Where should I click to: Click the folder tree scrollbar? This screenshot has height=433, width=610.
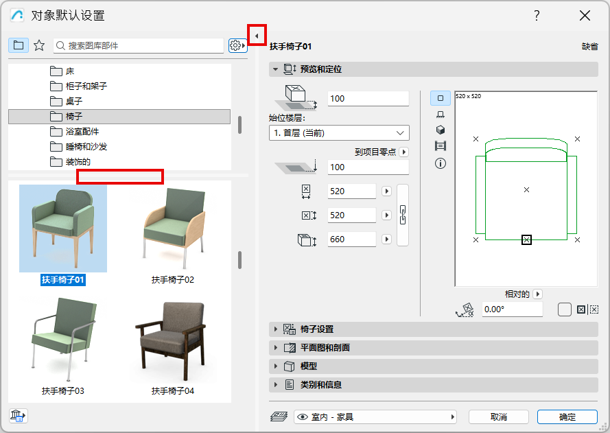coord(239,125)
